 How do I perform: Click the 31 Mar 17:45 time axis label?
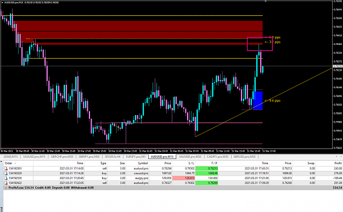(269, 151)
